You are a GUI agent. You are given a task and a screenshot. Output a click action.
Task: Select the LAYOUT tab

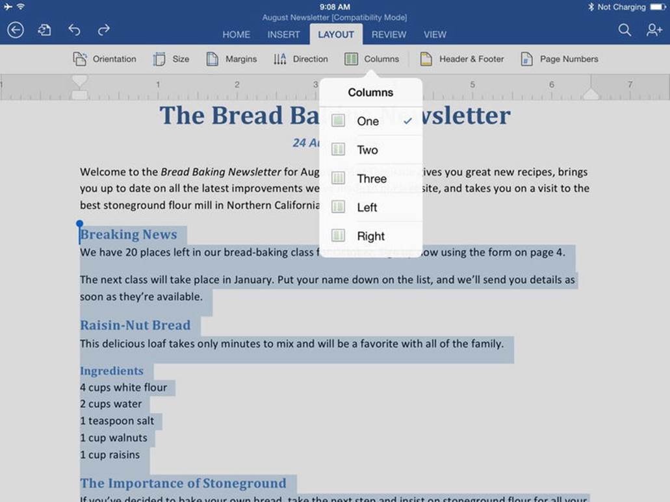(x=336, y=34)
